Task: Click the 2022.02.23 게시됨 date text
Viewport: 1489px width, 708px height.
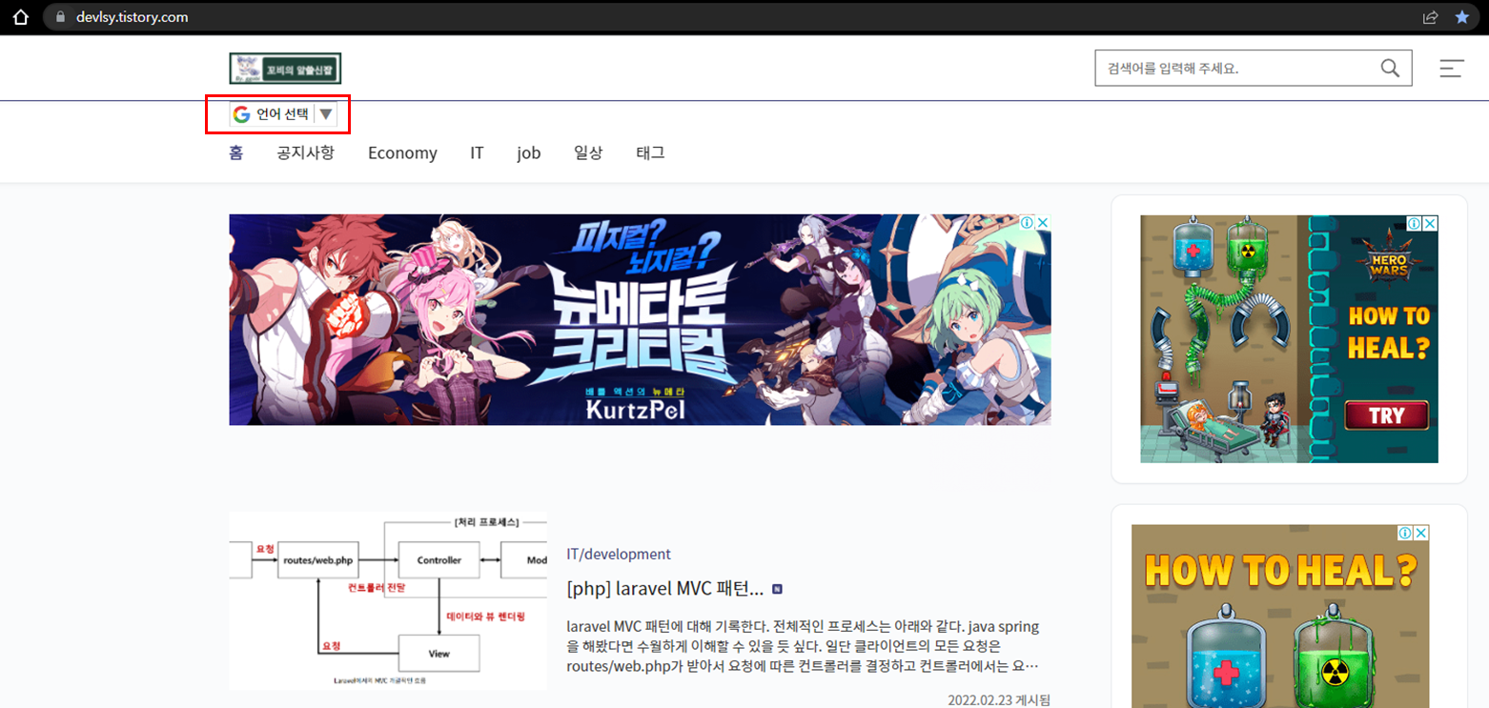Action: [999, 699]
